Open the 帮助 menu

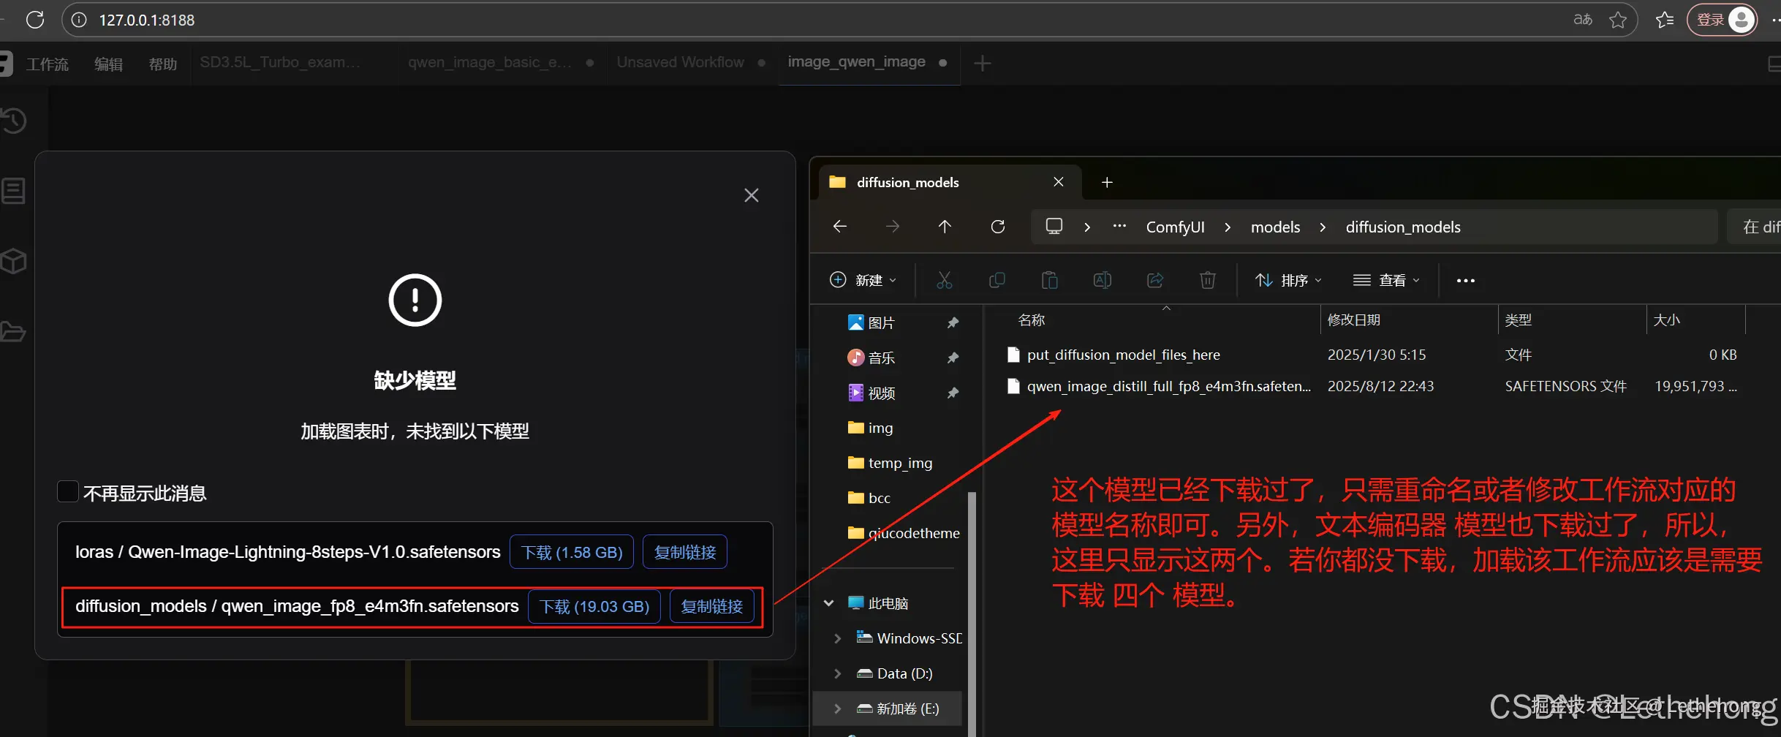[163, 64]
